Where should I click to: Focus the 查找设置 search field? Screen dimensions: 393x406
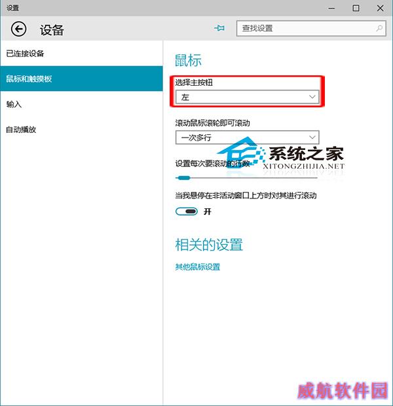311,28
